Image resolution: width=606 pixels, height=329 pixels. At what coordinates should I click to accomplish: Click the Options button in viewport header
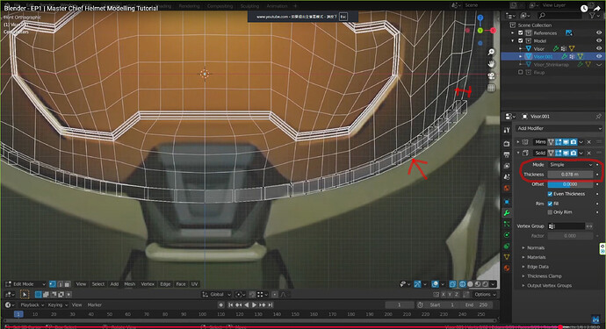point(485,294)
